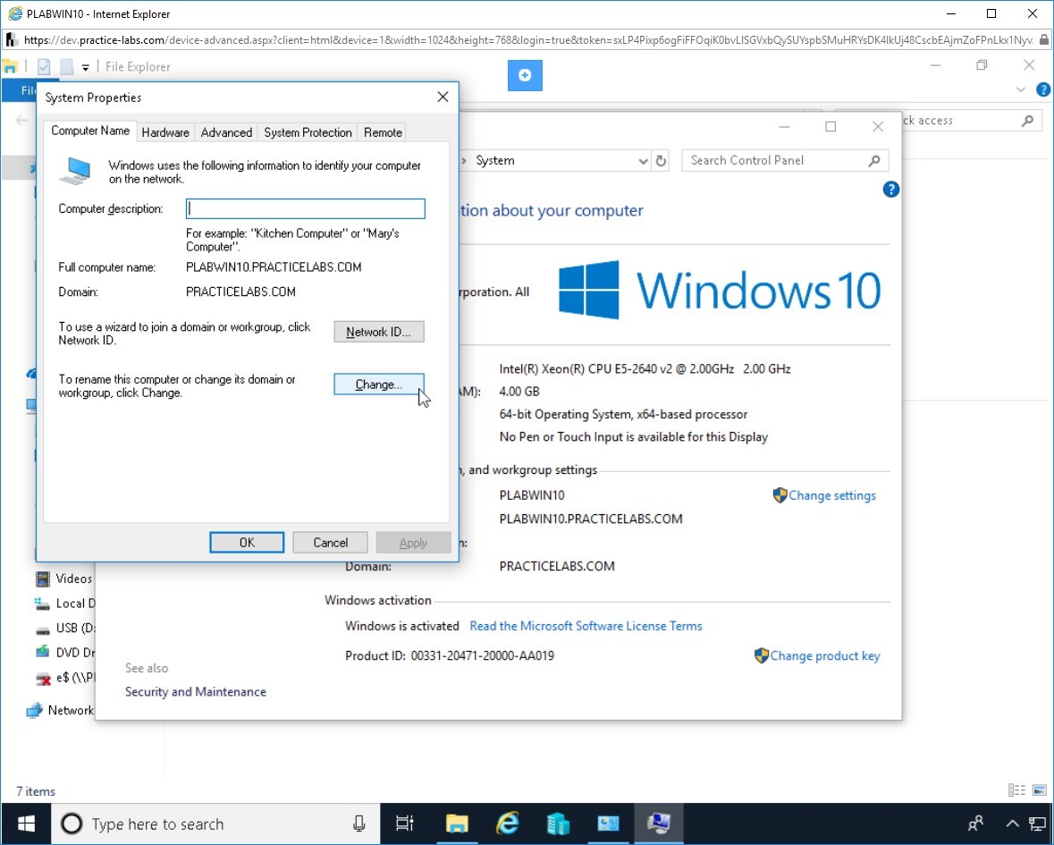
Task: Click the New folder icon in quick access toolbar
Action: 66,66
